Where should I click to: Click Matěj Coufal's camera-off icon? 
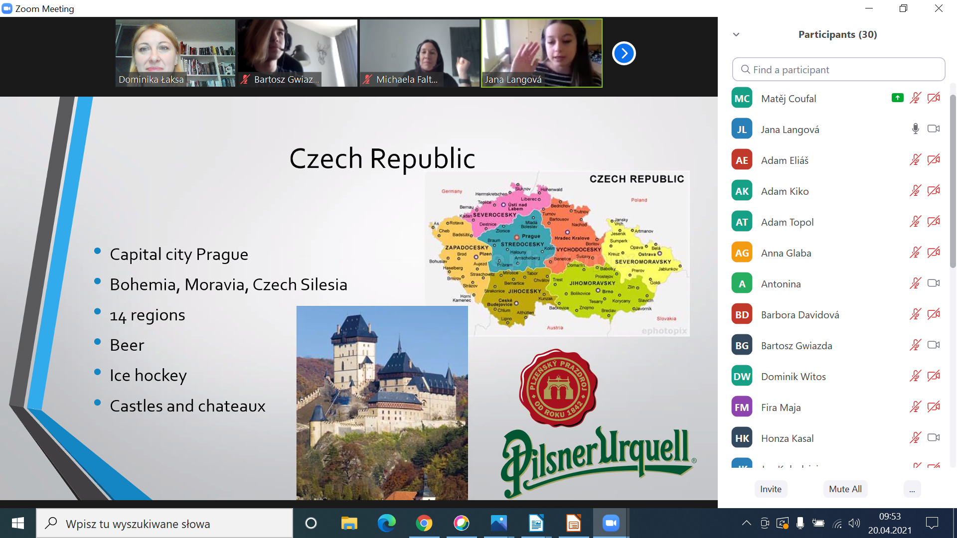tap(934, 98)
